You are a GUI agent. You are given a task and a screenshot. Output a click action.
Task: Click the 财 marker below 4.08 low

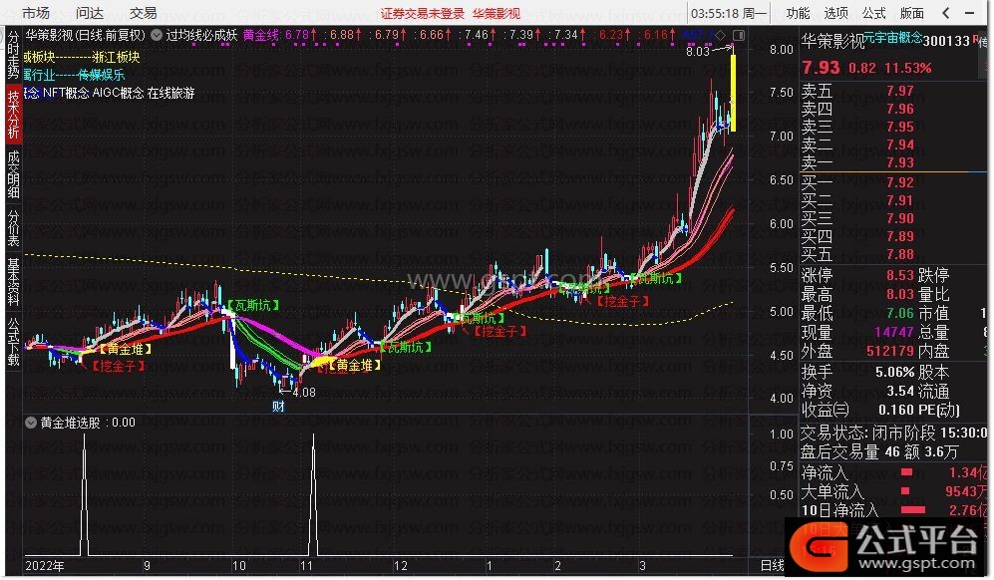(x=278, y=407)
